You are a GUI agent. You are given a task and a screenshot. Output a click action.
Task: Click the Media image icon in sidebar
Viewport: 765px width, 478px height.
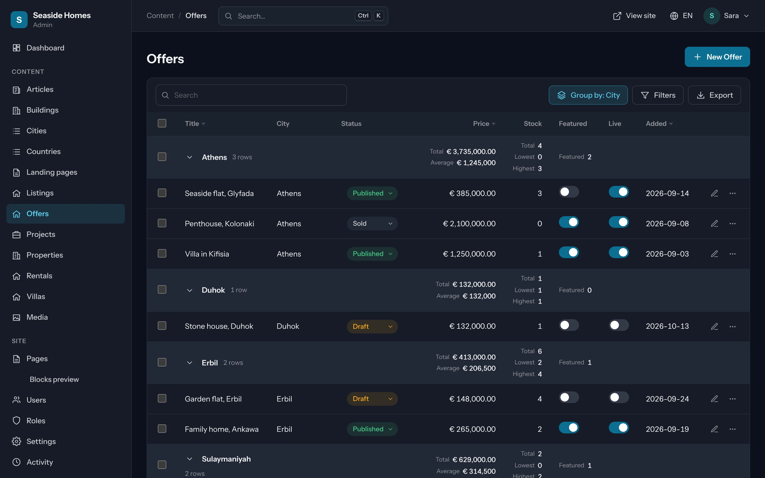(x=16, y=317)
